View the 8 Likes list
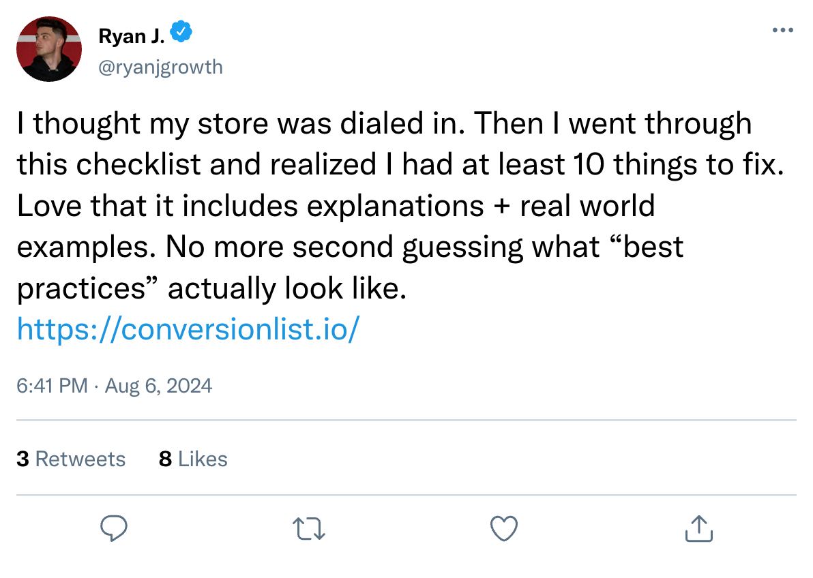Viewport: 813px width, 578px height. tap(193, 459)
